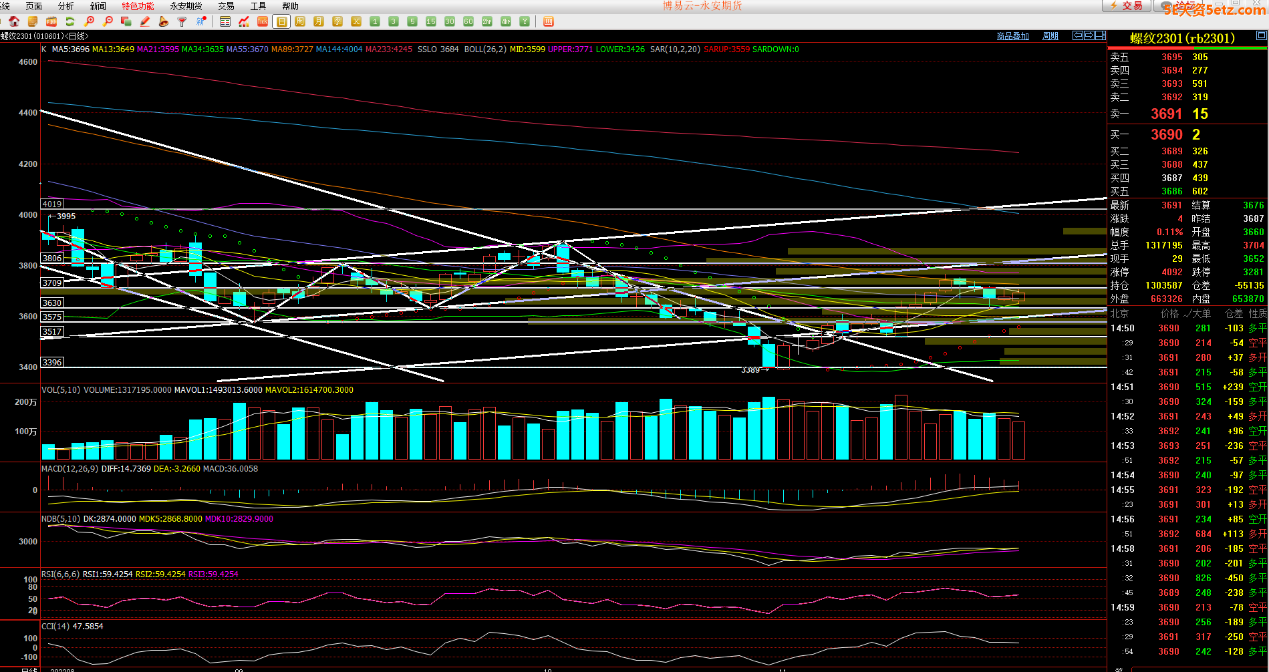Open the 工具 menu
Viewport: 1269px width, 672px height.
258,6
